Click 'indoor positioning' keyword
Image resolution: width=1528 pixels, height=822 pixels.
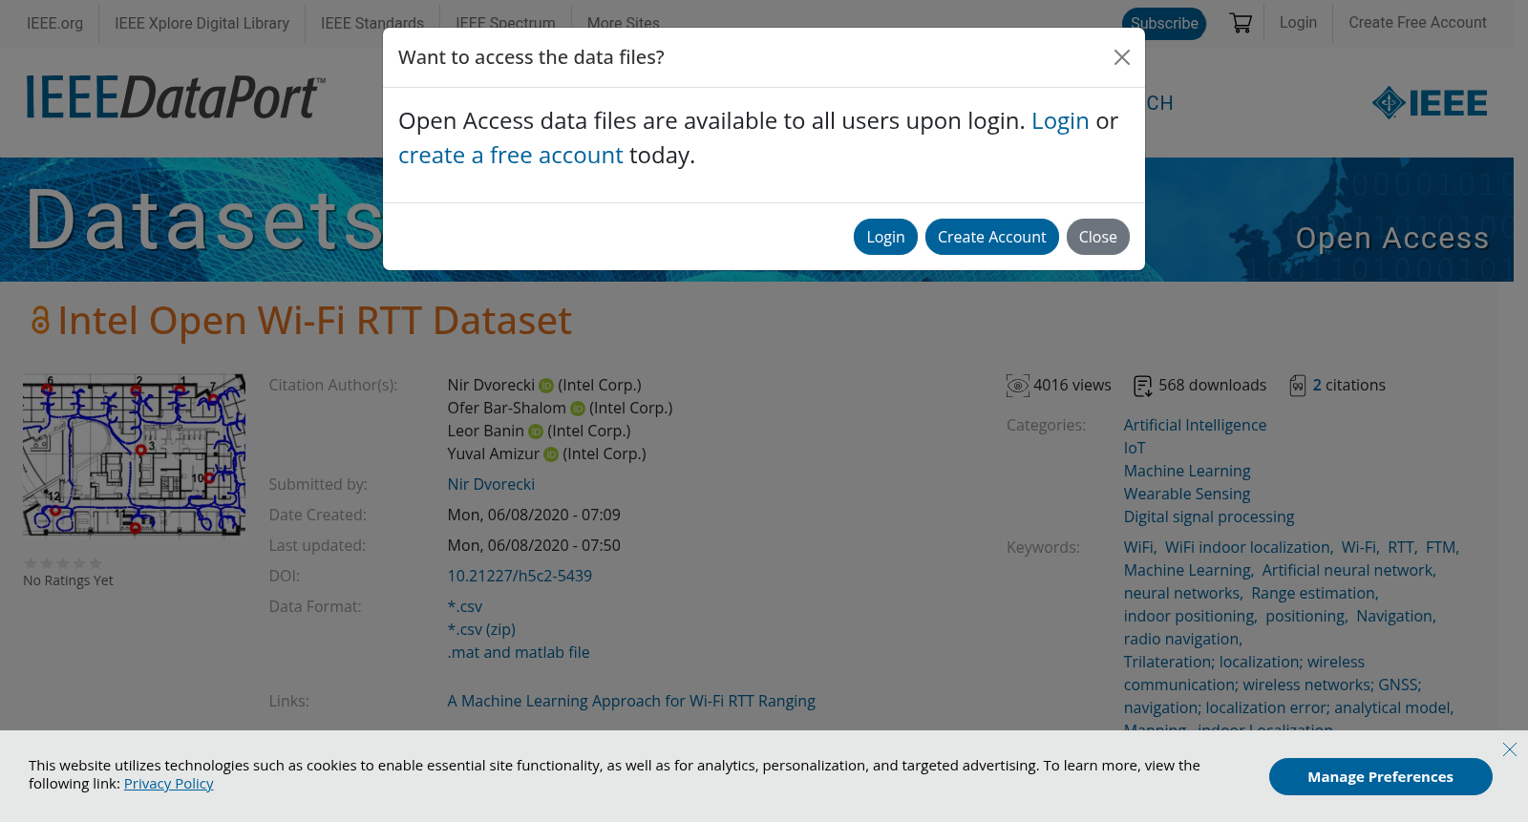1189,617
